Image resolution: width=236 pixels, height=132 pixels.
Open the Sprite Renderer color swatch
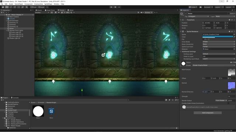pyautogui.click(x=218, y=37)
